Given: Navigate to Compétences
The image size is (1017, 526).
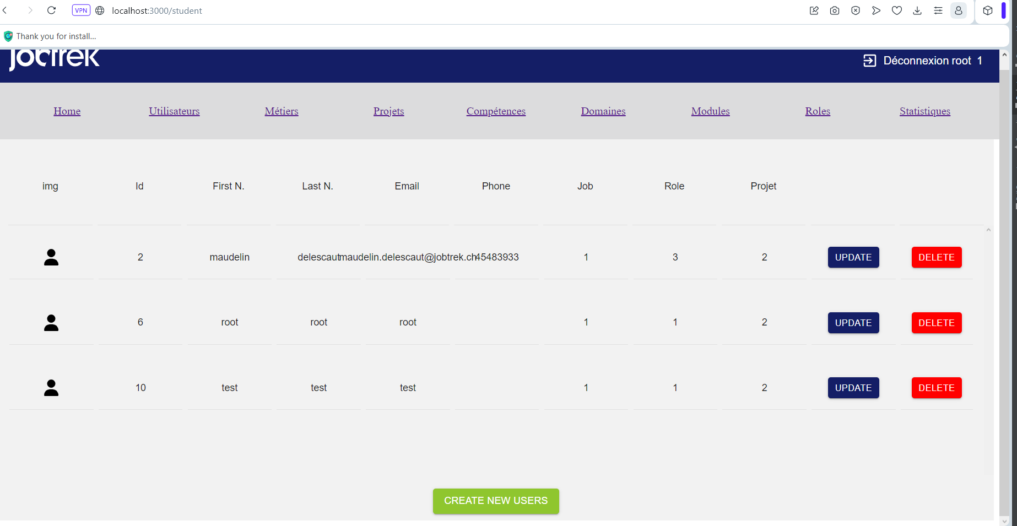Looking at the screenshot, I should (x=496, y=111).
